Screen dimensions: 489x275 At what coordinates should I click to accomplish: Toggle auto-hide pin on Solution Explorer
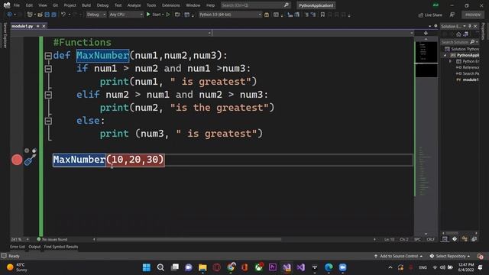click(x=470, y=26)
